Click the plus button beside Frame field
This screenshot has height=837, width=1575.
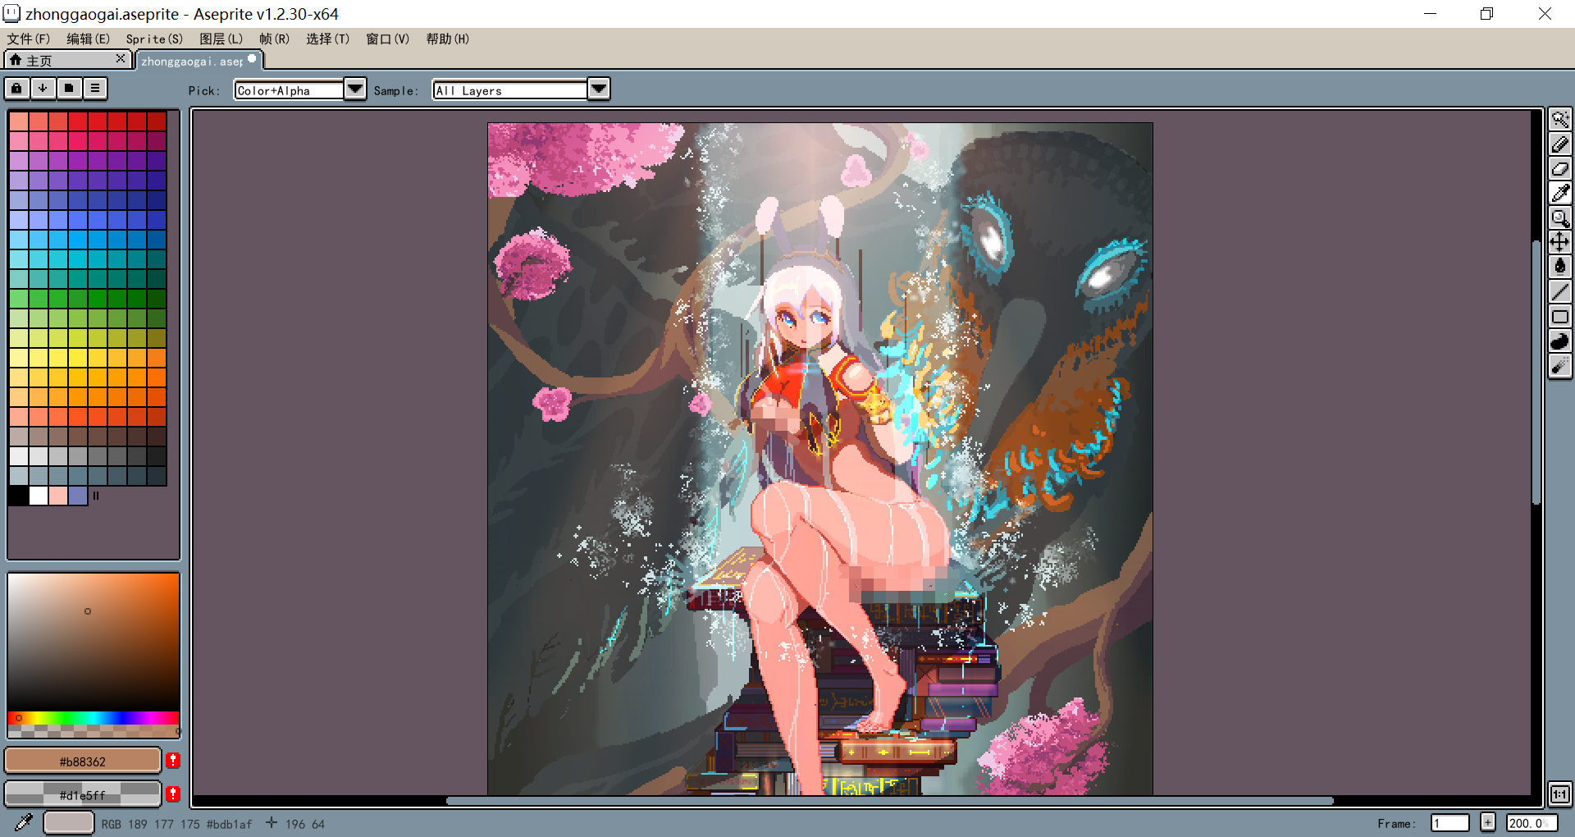pyautogui.click(x=1488, y=822)
